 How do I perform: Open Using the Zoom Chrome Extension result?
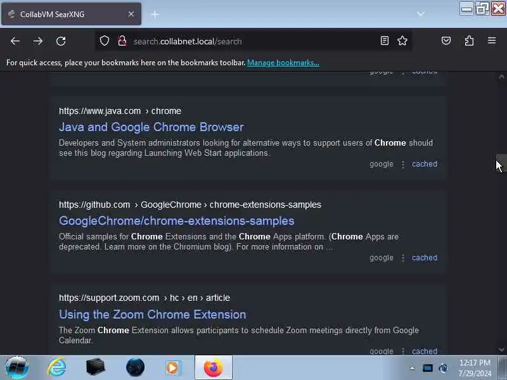(x=152, y=314)
